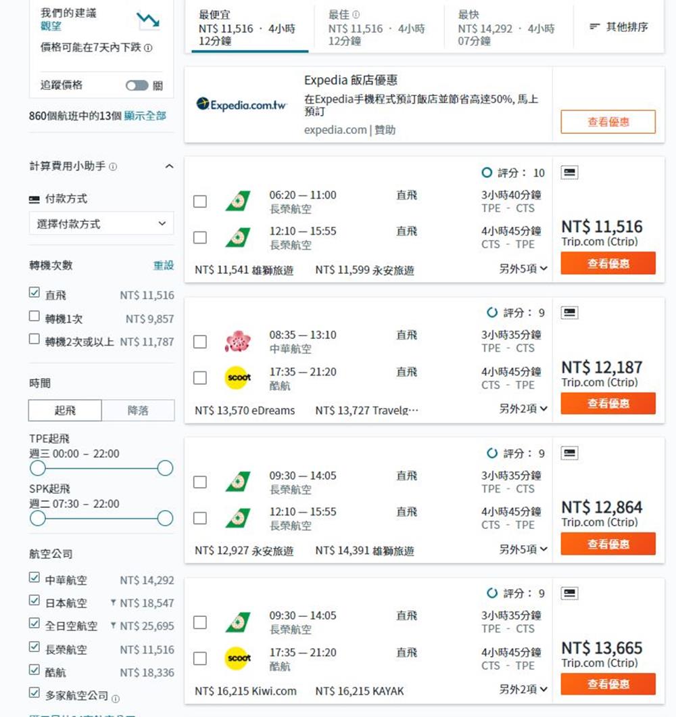Viewport: 676px width, 717px height.
Task: Click 查看優惠 for the NT$ 12,864 flight
Action: [608, 544]
